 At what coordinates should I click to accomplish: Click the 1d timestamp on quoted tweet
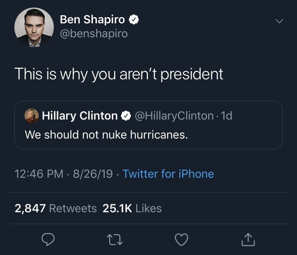[x=228, y=115]
